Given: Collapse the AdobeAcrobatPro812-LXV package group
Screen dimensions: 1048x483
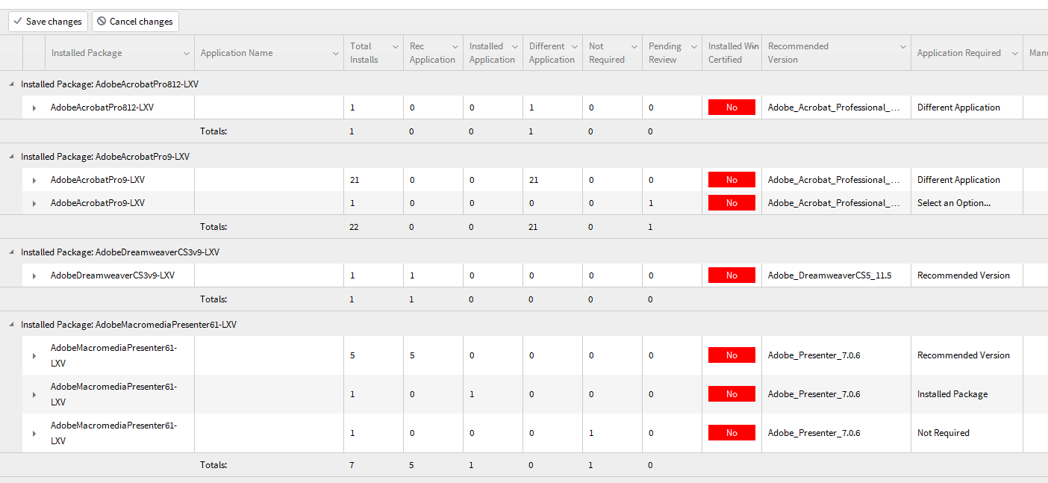Looking at the screenshot, I should point(11,84).
